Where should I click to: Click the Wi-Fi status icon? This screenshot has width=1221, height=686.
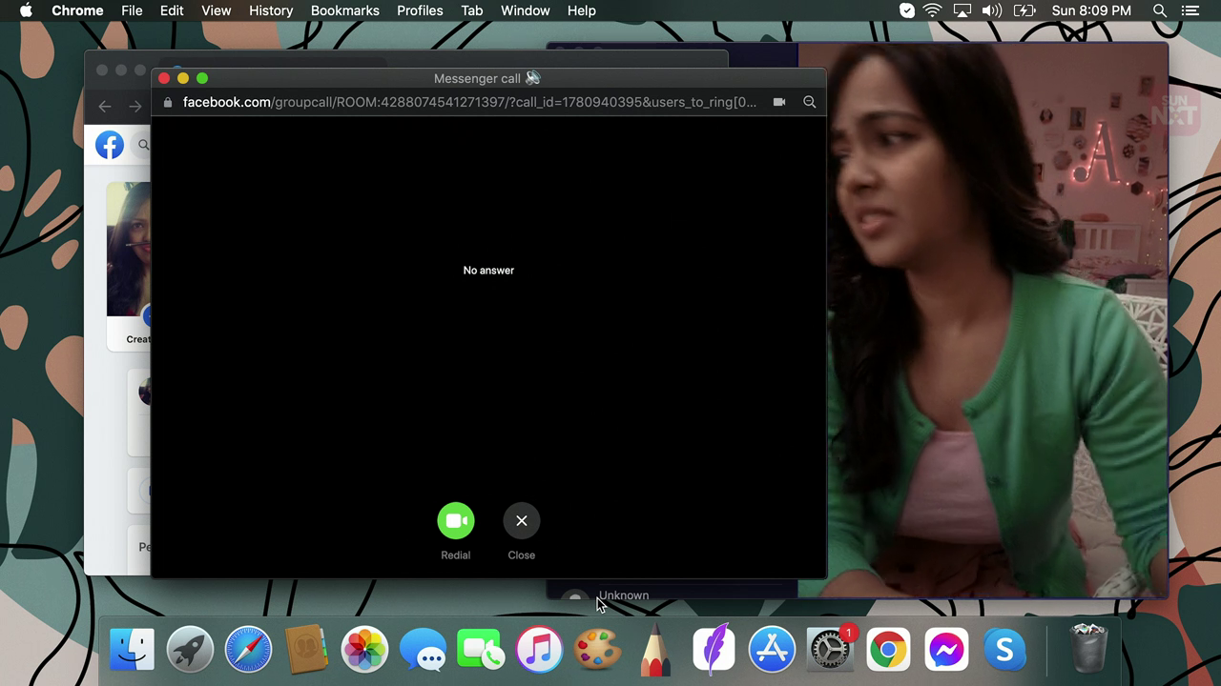point(933,10)
